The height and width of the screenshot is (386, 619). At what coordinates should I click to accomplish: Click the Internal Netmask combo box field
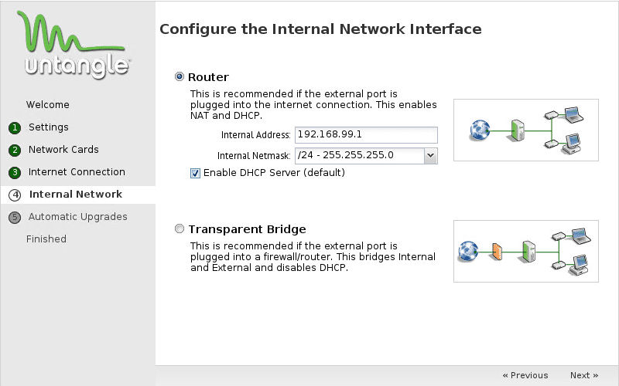tap(359, 155)
